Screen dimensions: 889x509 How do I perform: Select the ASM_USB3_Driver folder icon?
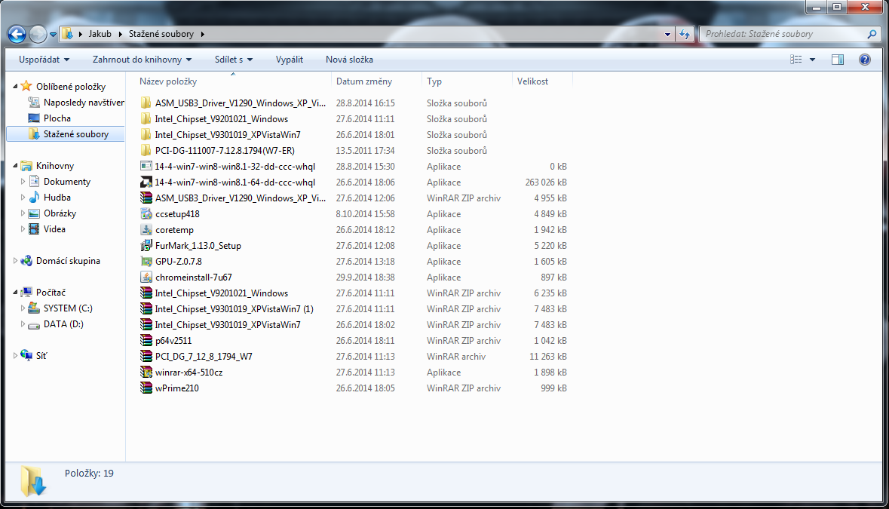click(x=146, y=103)
